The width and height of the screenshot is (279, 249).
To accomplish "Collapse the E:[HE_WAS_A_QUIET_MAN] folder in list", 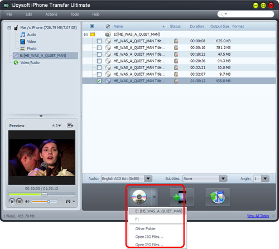I will [86, 35].
